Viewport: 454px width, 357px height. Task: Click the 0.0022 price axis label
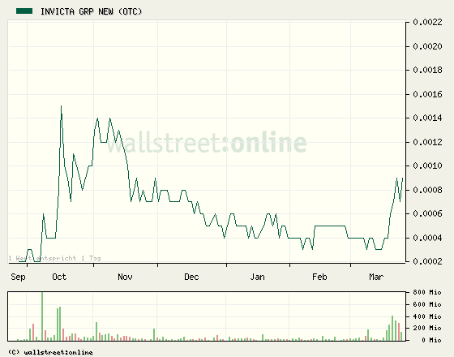(x=428, y=23)
